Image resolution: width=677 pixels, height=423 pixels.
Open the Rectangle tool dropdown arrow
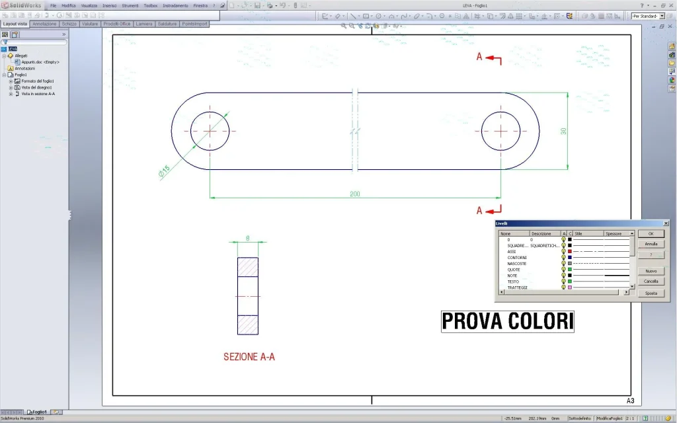[372, 16]
